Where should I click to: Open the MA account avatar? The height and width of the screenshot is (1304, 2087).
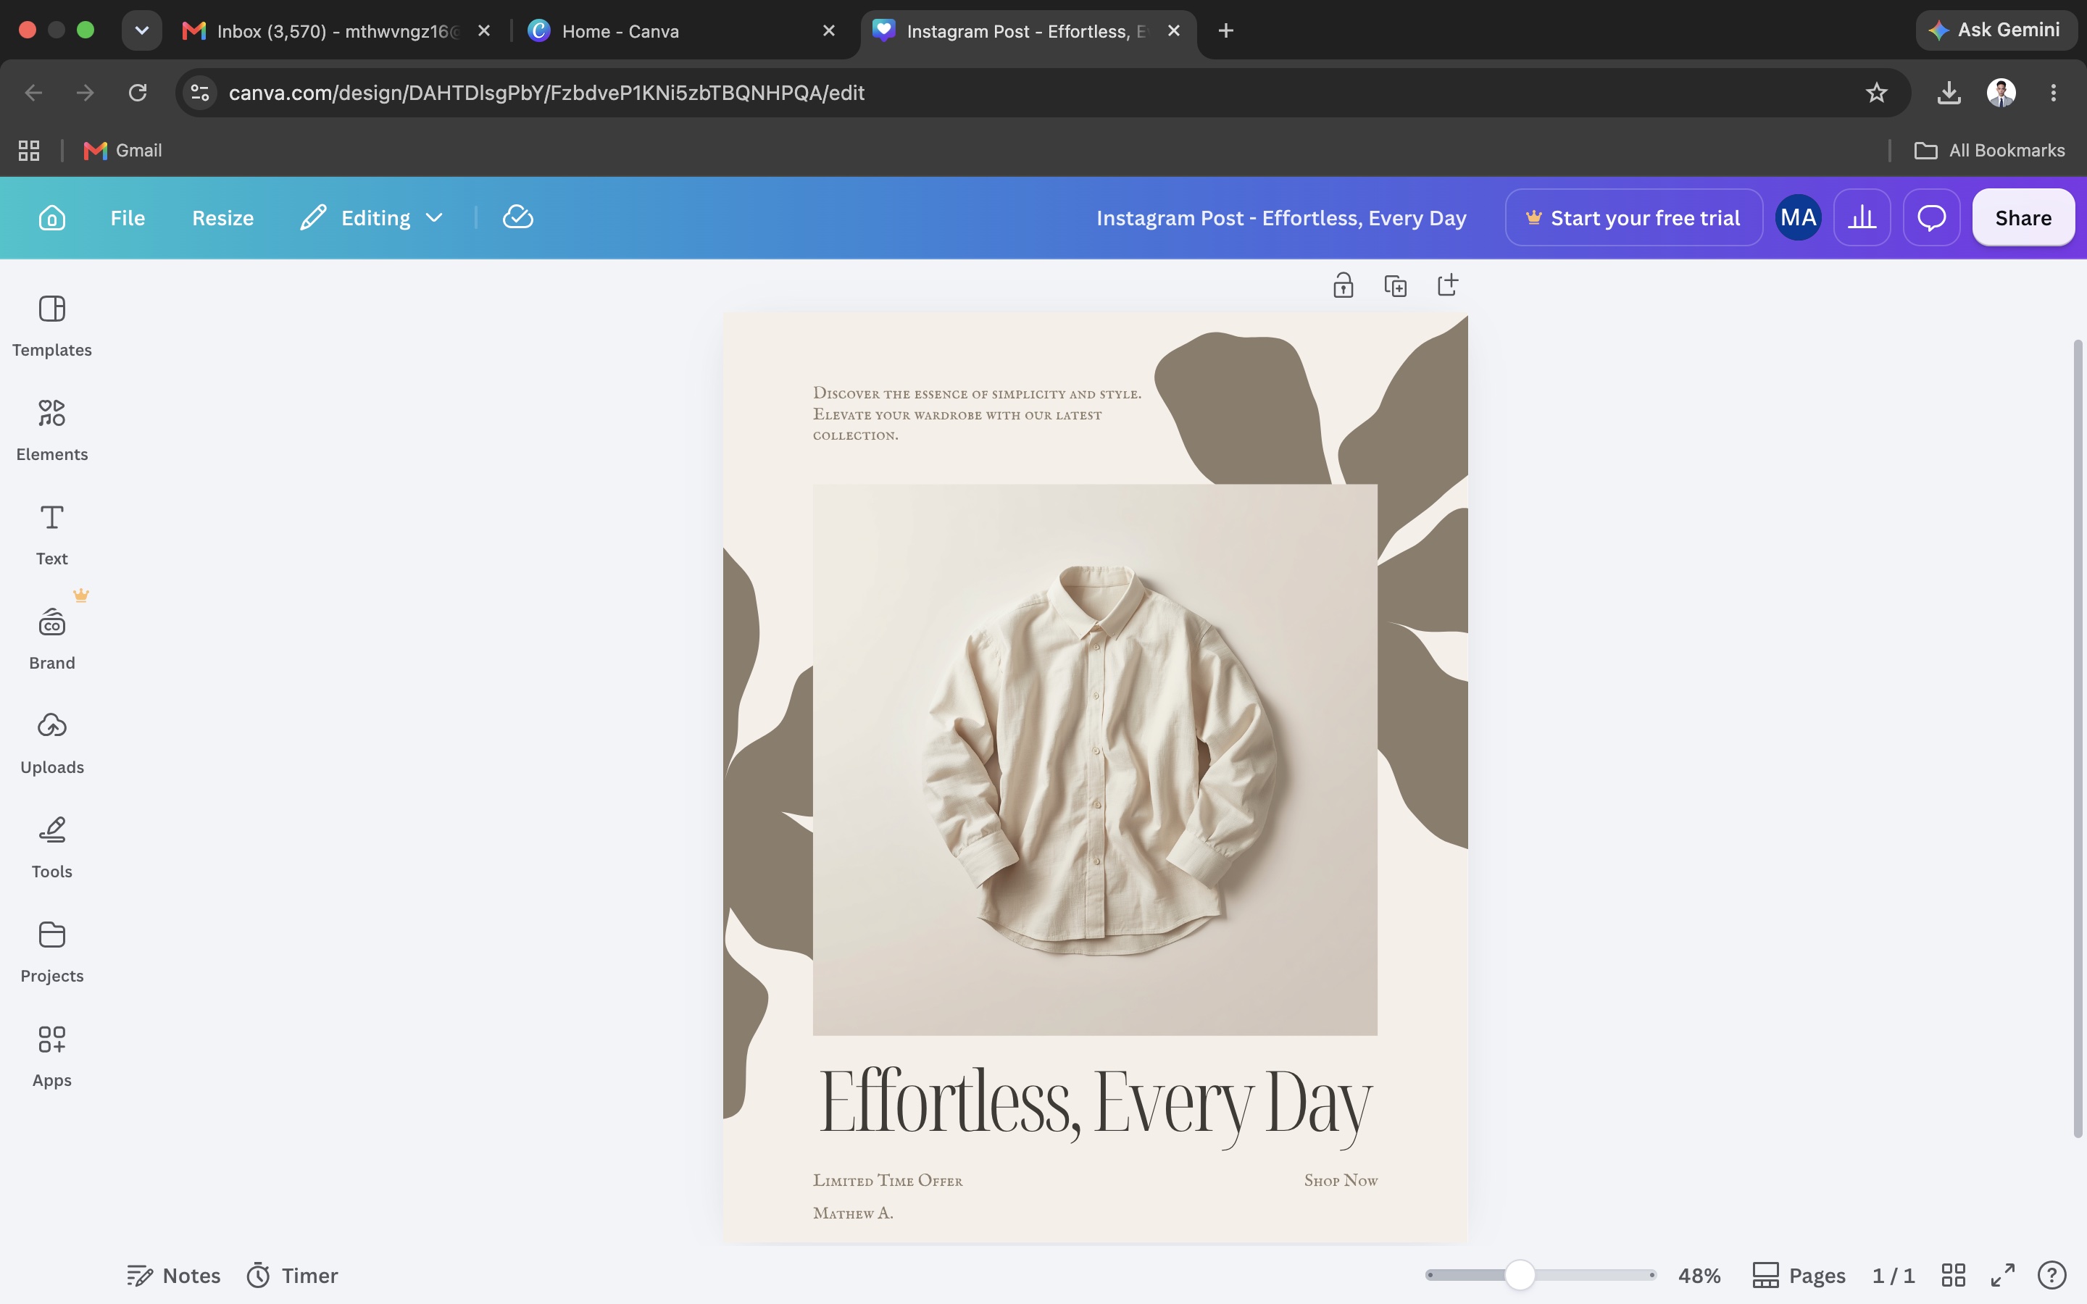1798,217
